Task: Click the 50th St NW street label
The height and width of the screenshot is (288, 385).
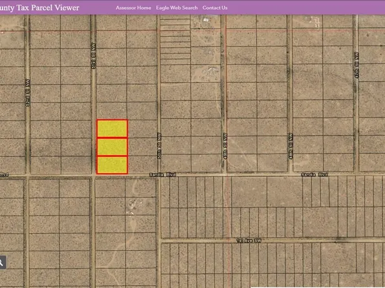Action: [x=160, y=145]
